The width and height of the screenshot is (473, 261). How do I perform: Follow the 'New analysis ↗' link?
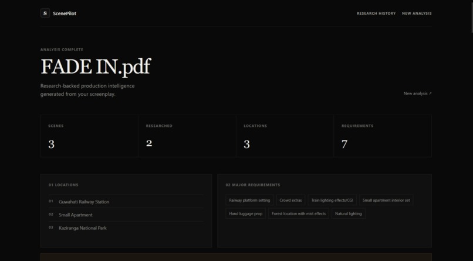417,93
